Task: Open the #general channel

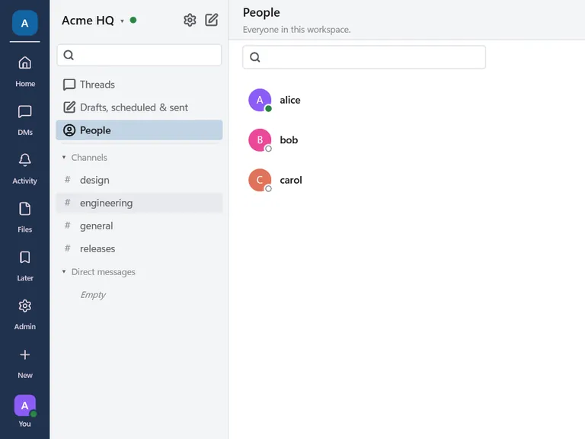Action: (139, 226)
